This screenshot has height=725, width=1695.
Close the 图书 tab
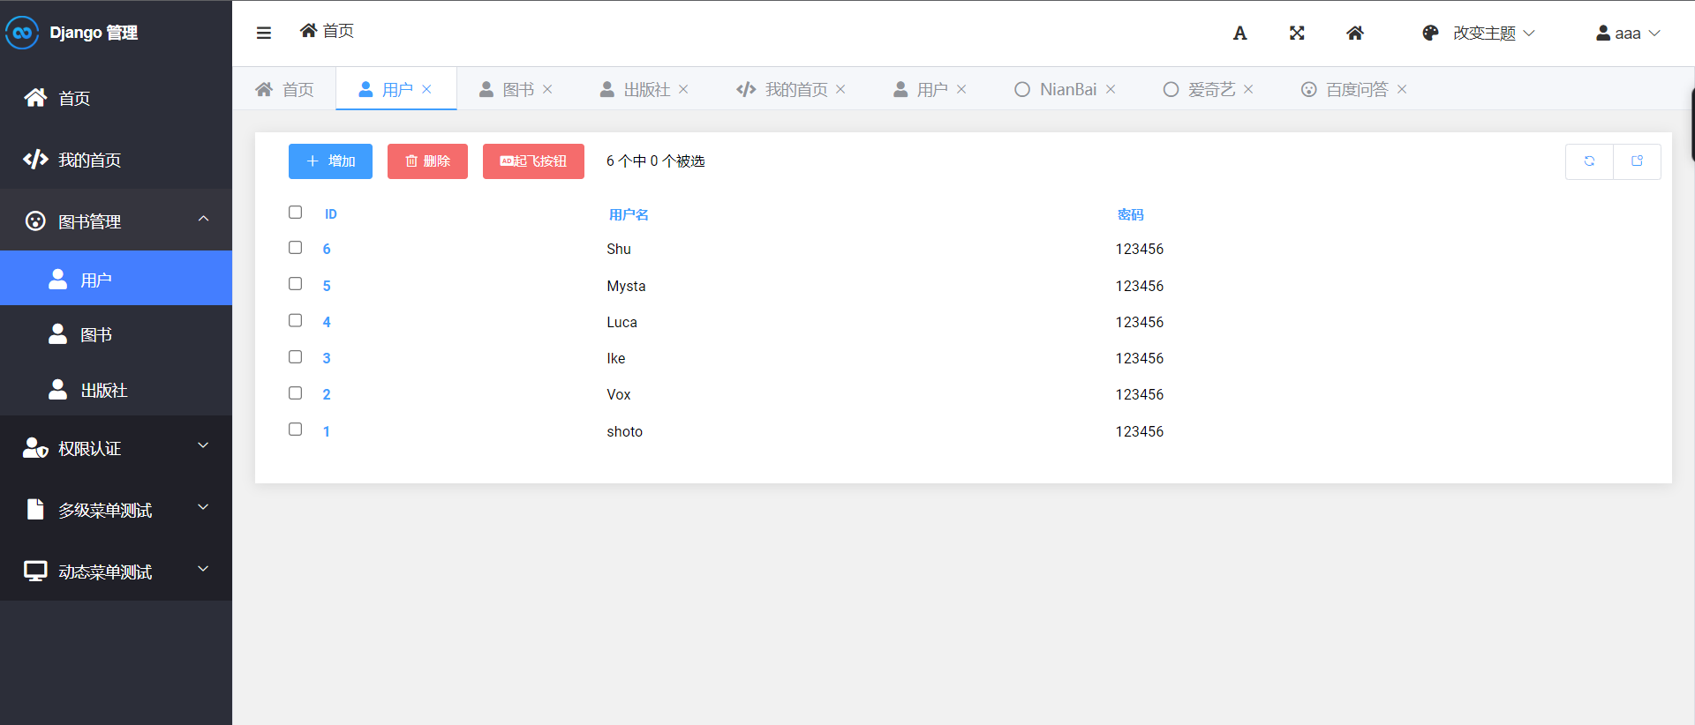click(x=547, y=89)
